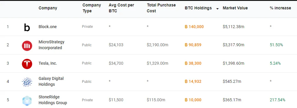
Task: Open MicroStrategy Incorporated company name
Action: (x=51, y=45)
